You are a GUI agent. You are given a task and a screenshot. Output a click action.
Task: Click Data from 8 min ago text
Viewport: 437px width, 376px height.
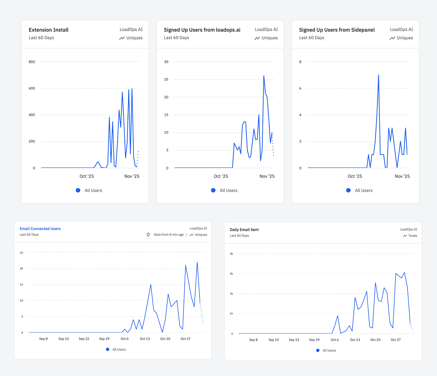[x=169, y=235]
